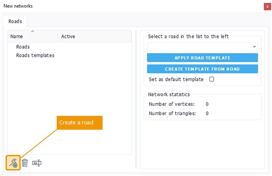The width and height of the screenshot is (272, 176).
Task: Click the Number of vertices value
Action: (x=207, y=104)
